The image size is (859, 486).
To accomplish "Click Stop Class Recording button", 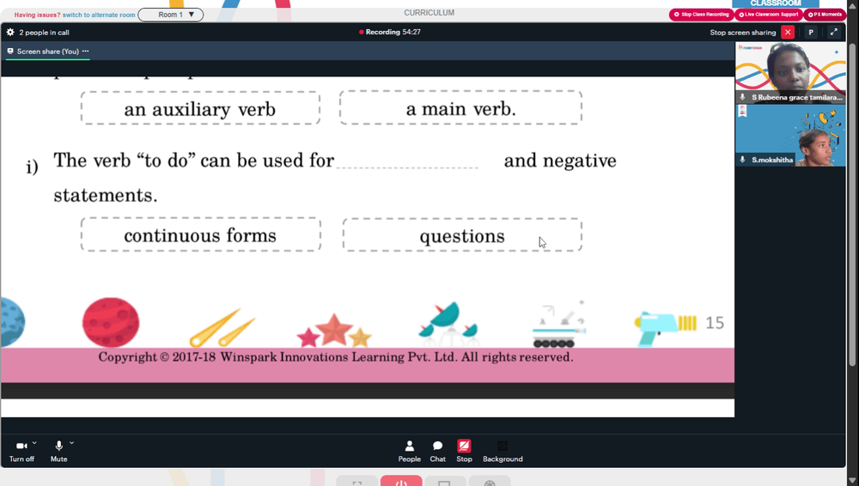I will pos(701,15).
